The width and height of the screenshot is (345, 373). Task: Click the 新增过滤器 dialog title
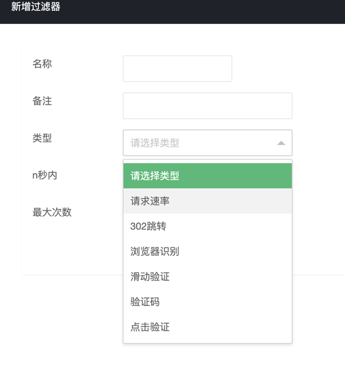(36, 7)
